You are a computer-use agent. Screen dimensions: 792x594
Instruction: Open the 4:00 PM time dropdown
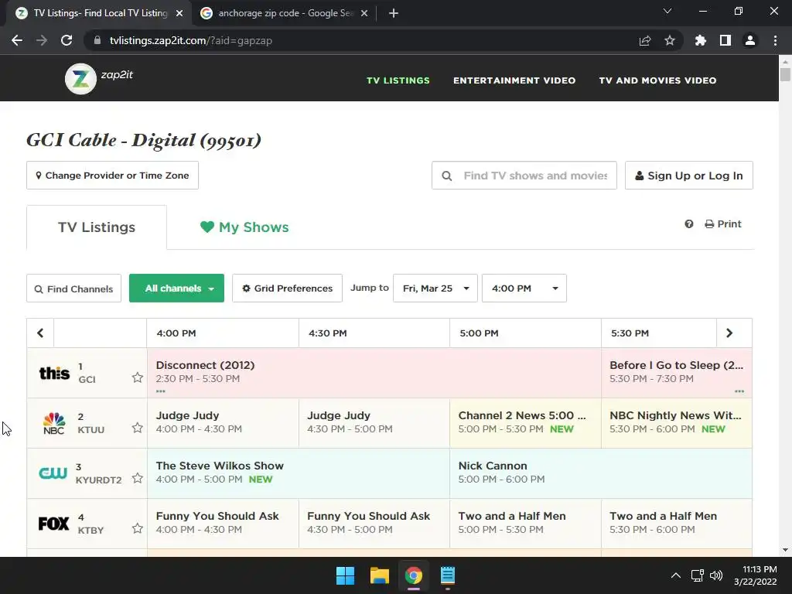click(x=524, y=288)
